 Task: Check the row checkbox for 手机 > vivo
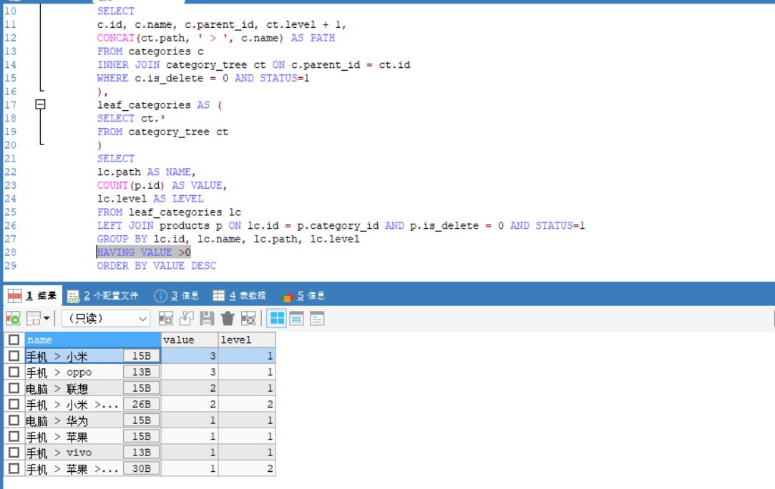(14, 453)
